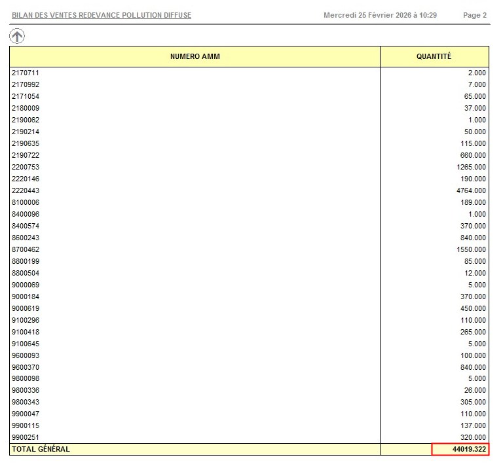Select AMM number 8100006

click(26, 202)
